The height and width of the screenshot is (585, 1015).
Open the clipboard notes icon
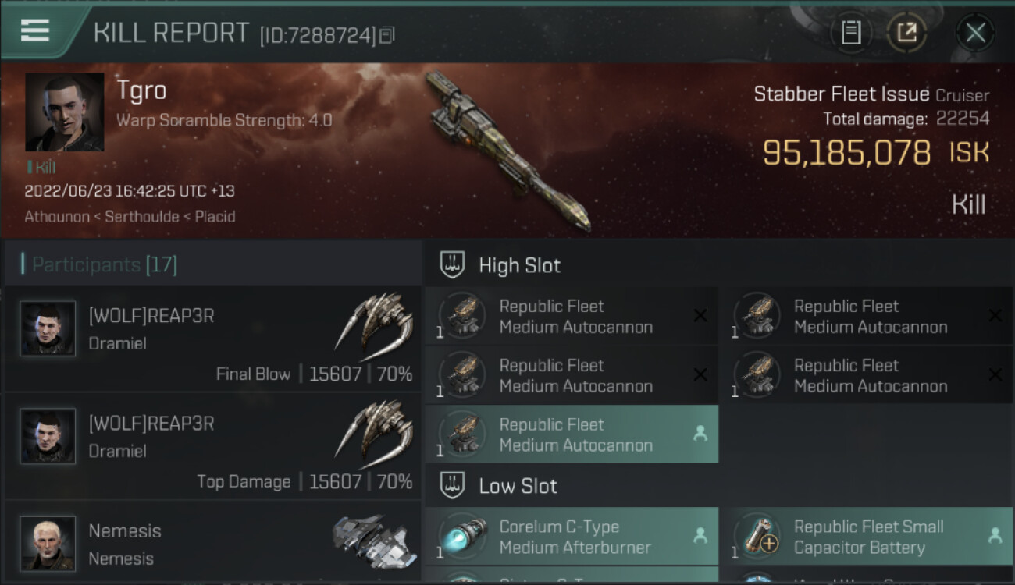851,33
